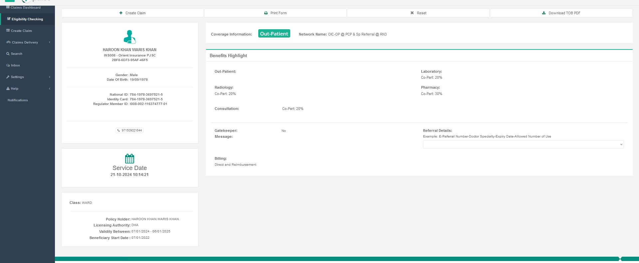Expand the Help submenu arrow
This screenshot has width=639, height=263.
50,89
